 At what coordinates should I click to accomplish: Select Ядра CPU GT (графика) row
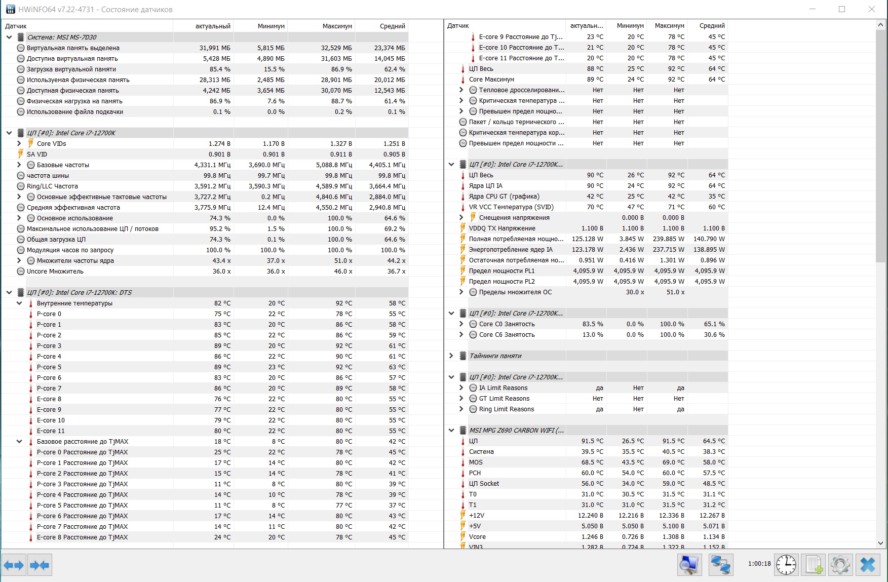[586, 196]
